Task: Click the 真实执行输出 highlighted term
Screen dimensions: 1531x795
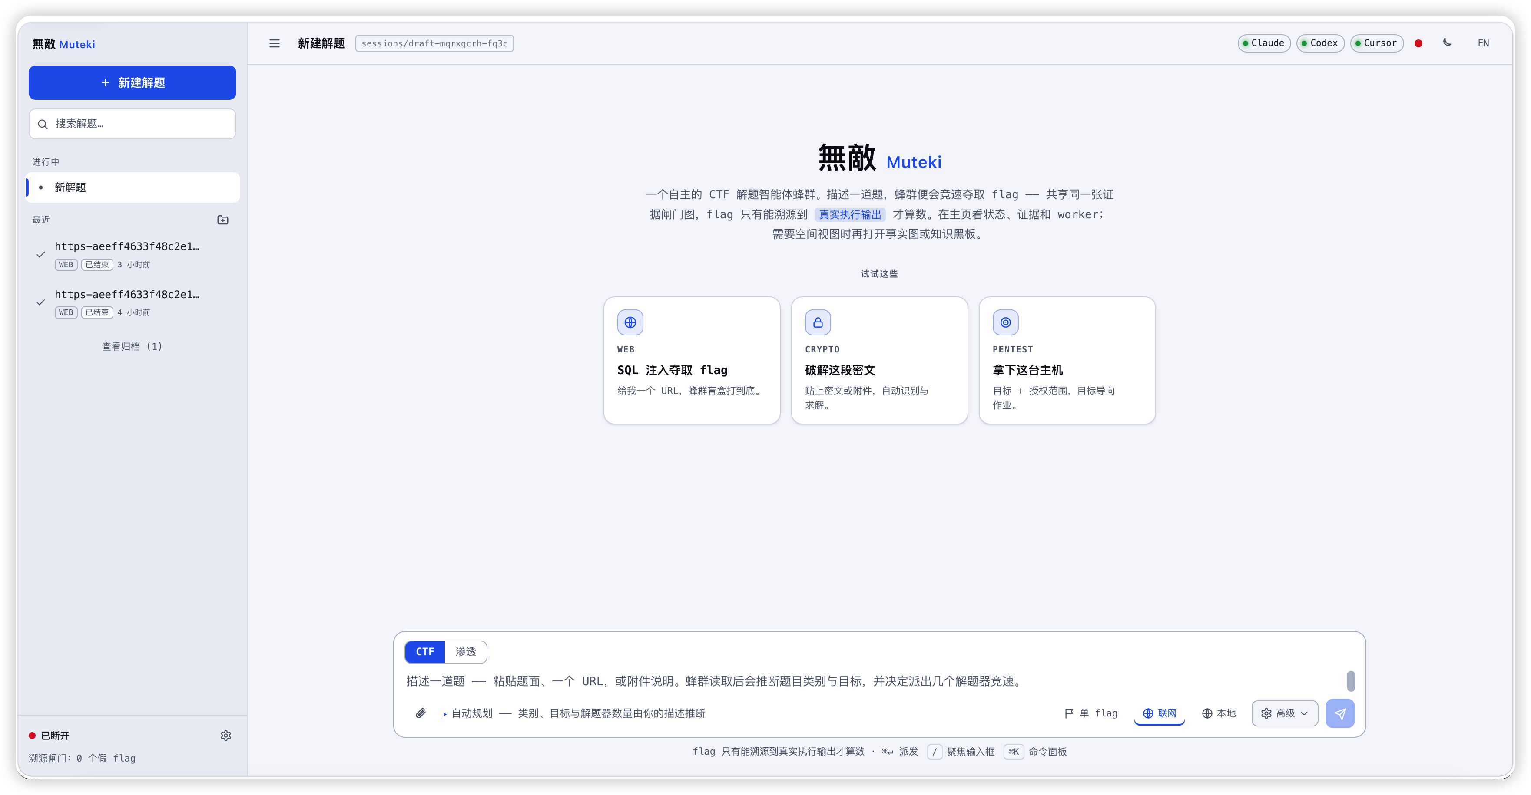Action: click(x=850, y=214)
